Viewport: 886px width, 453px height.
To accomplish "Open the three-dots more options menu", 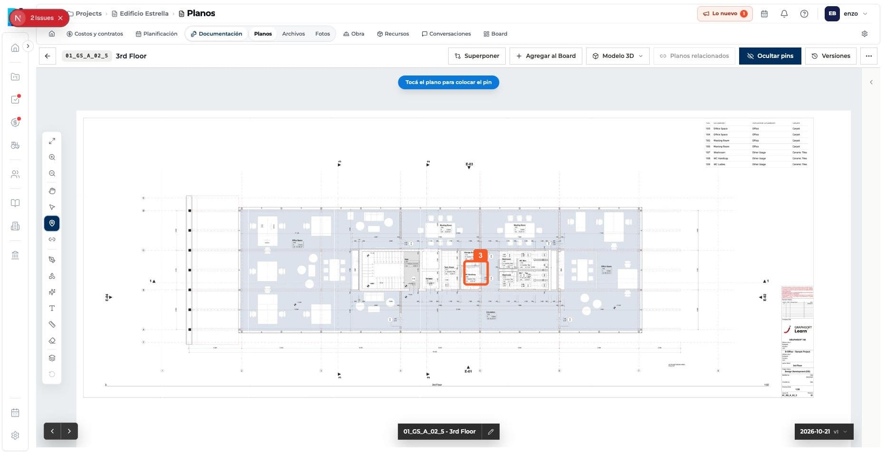I will pos(869,56).
